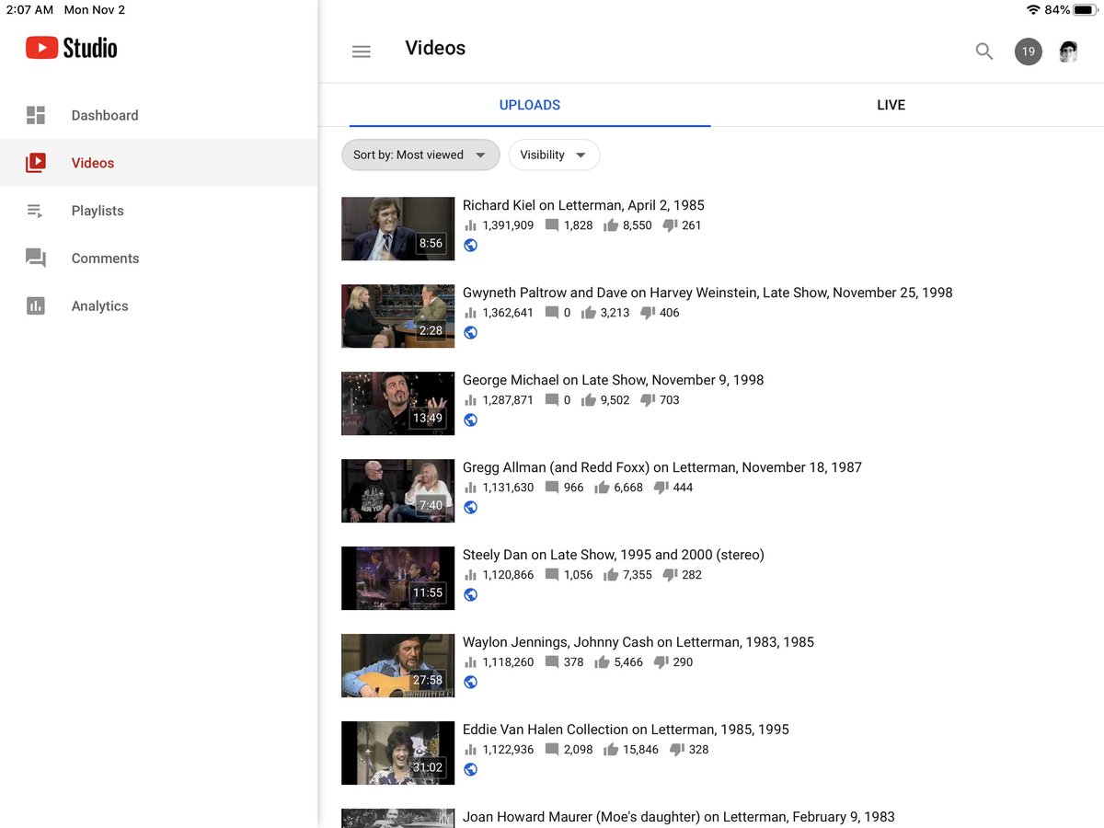The image size is (1104, 828).
Task: Click the Videos play icon in sidebar
Action: (36, 163)
